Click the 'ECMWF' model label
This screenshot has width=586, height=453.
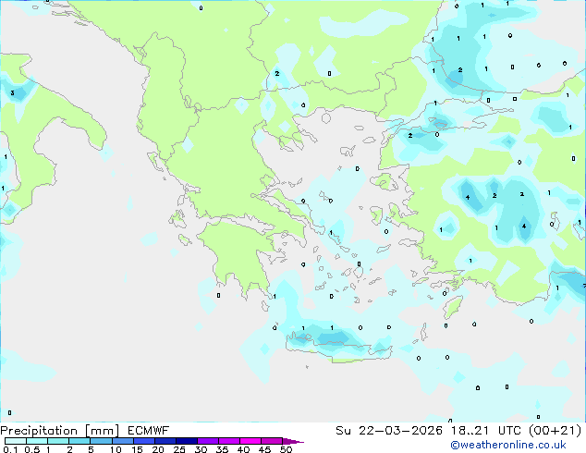pos(149,431)
